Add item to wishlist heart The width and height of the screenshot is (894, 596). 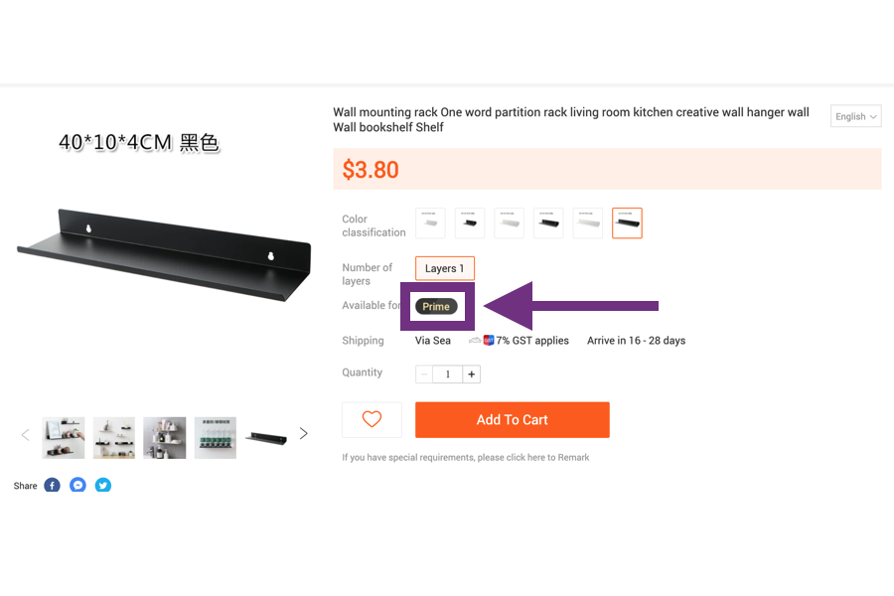(x=372, y=420)
